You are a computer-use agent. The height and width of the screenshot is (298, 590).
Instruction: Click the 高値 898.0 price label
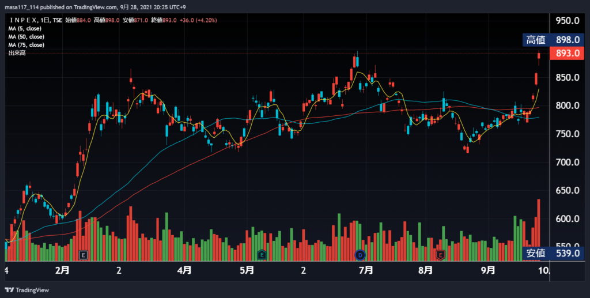coord(553,40)
